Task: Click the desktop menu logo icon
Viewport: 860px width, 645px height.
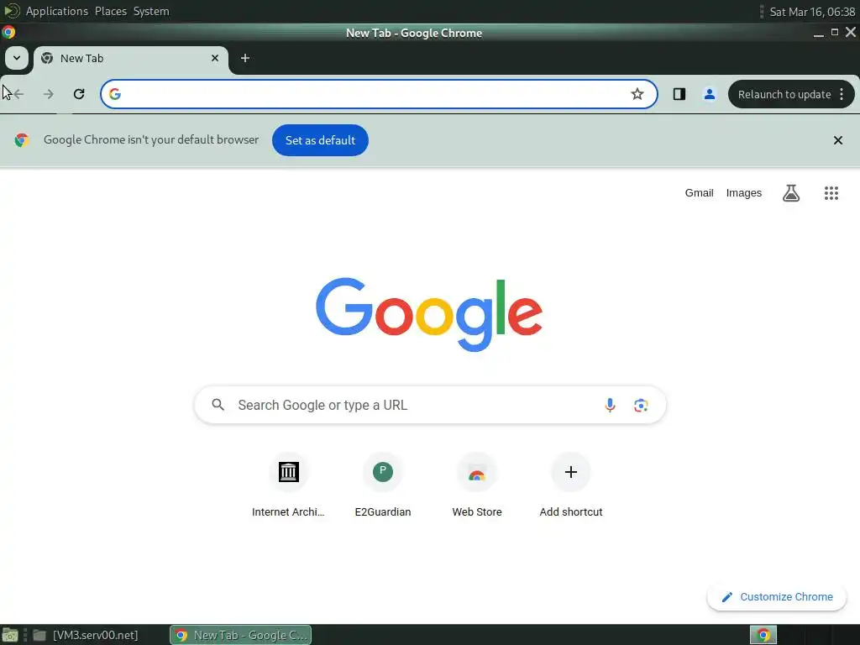Action: click(12, 11)
